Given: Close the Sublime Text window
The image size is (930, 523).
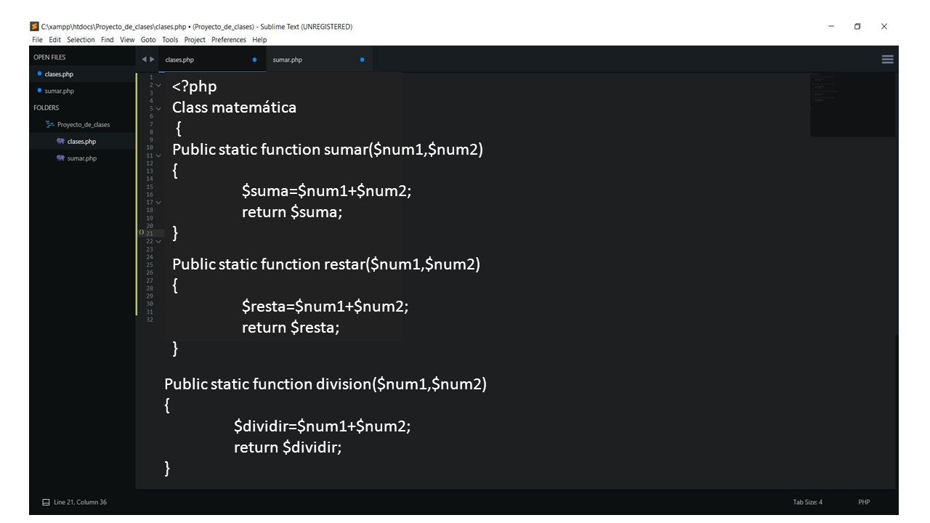Looking at the screenshot, I should click(x=884, y=26).
